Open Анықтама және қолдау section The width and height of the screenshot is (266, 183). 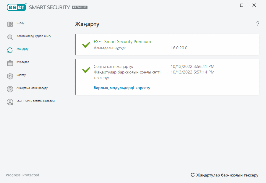tap(32, 88)
